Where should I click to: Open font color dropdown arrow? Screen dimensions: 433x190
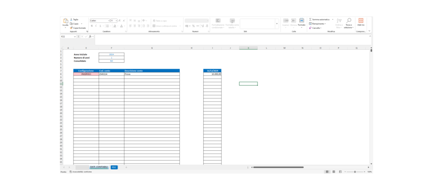tap(124, 26)
